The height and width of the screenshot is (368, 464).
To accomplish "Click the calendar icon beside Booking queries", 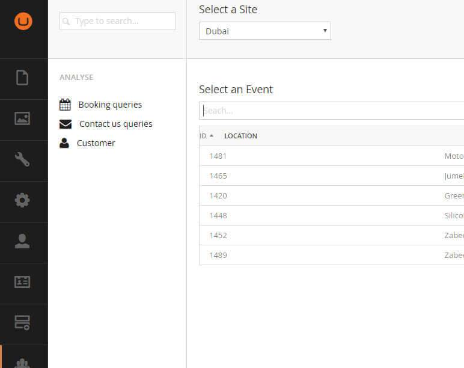I will click(x=65, y=105).
